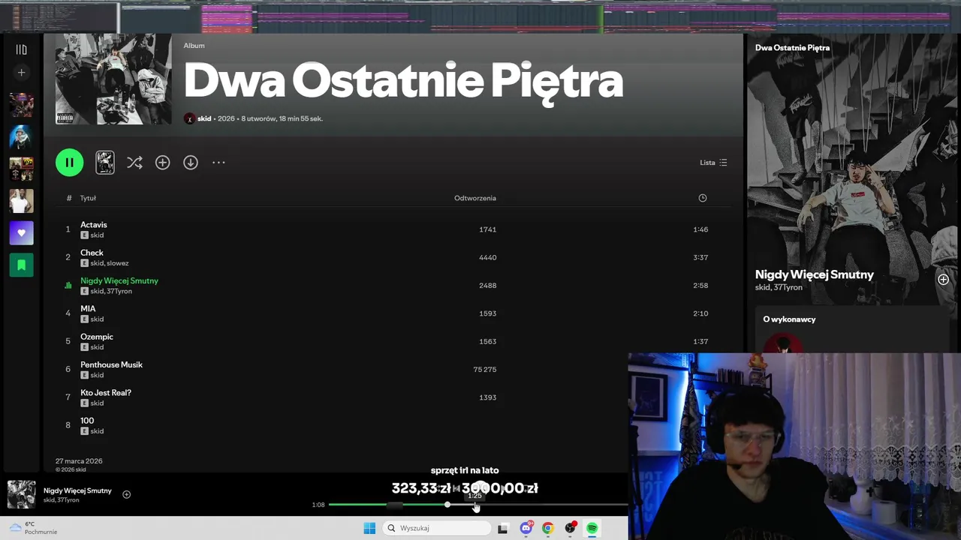Click play count 75 275
This screenshot has width=961, height=540.
click(x=485, y=370)
